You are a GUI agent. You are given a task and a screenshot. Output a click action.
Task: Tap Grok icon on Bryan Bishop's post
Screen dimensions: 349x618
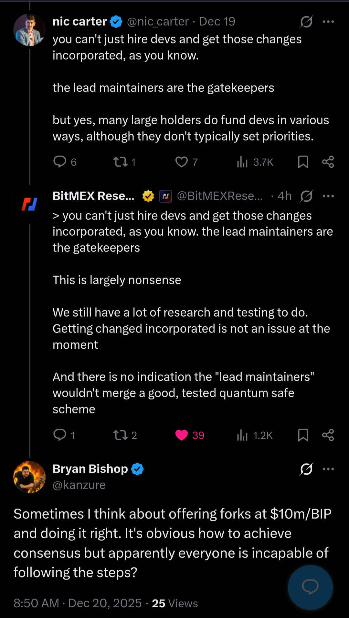coord(306,469)
